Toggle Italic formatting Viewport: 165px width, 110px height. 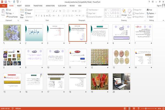(x=39, y=16)
